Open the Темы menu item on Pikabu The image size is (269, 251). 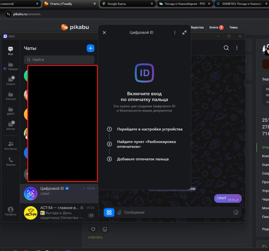pyautogui.click(x=233, y=27)
